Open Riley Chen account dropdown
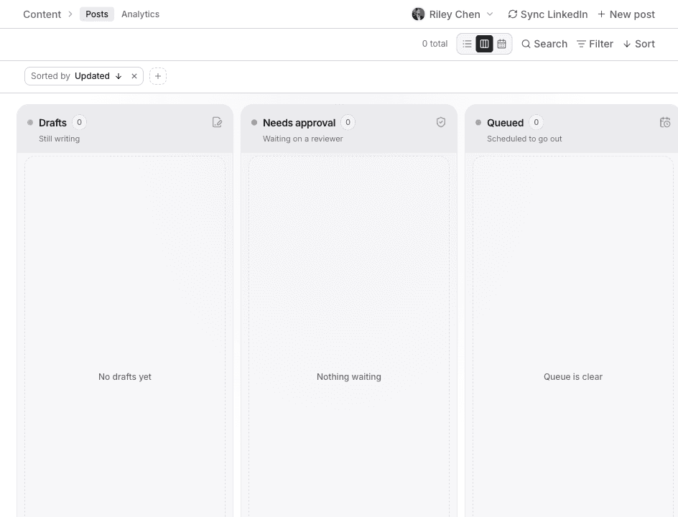 [452, 14]
